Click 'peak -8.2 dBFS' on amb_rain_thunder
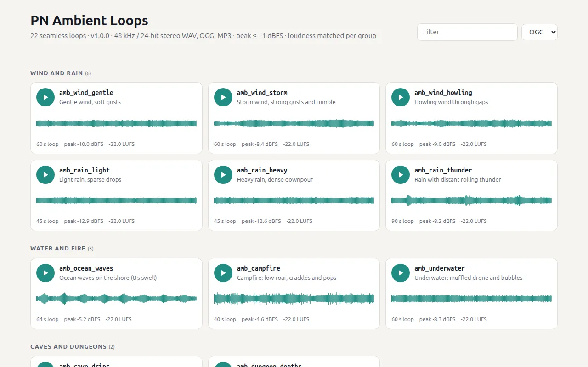This screenshot has width=588, height=367. (437, 221)
